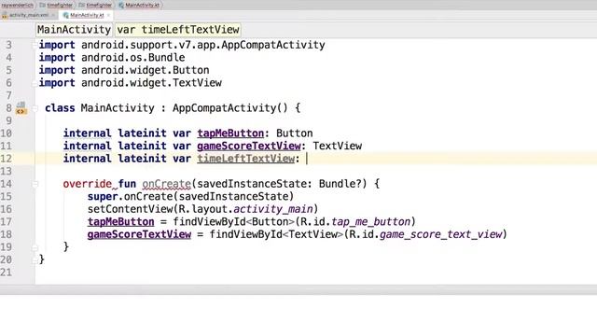Image resolution: width=597 pixels, height=336 pixels.
Task: Click 'android.widget.Button' import text
Action: pyautogui.click(x=146, y=70)
